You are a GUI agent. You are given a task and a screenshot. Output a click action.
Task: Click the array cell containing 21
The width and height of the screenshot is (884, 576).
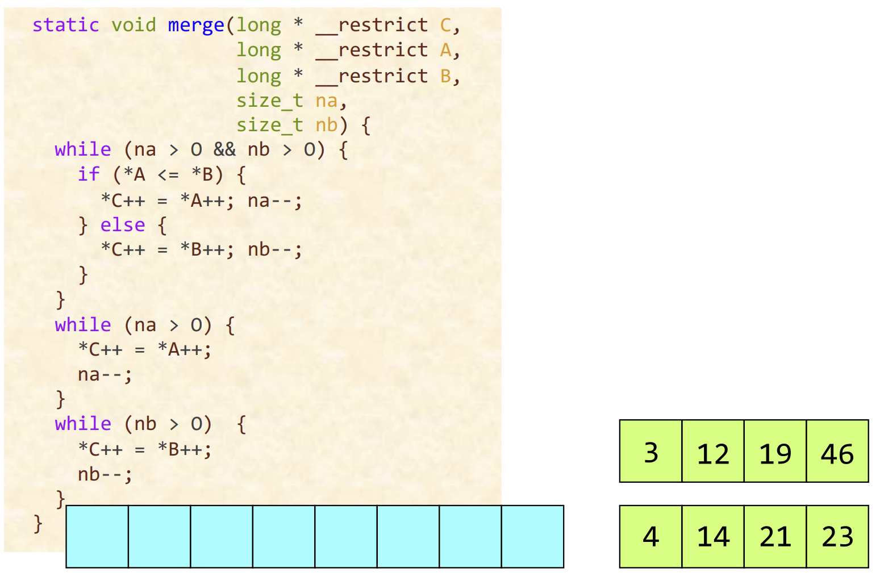pyautogui.click(x=775, y=536)
